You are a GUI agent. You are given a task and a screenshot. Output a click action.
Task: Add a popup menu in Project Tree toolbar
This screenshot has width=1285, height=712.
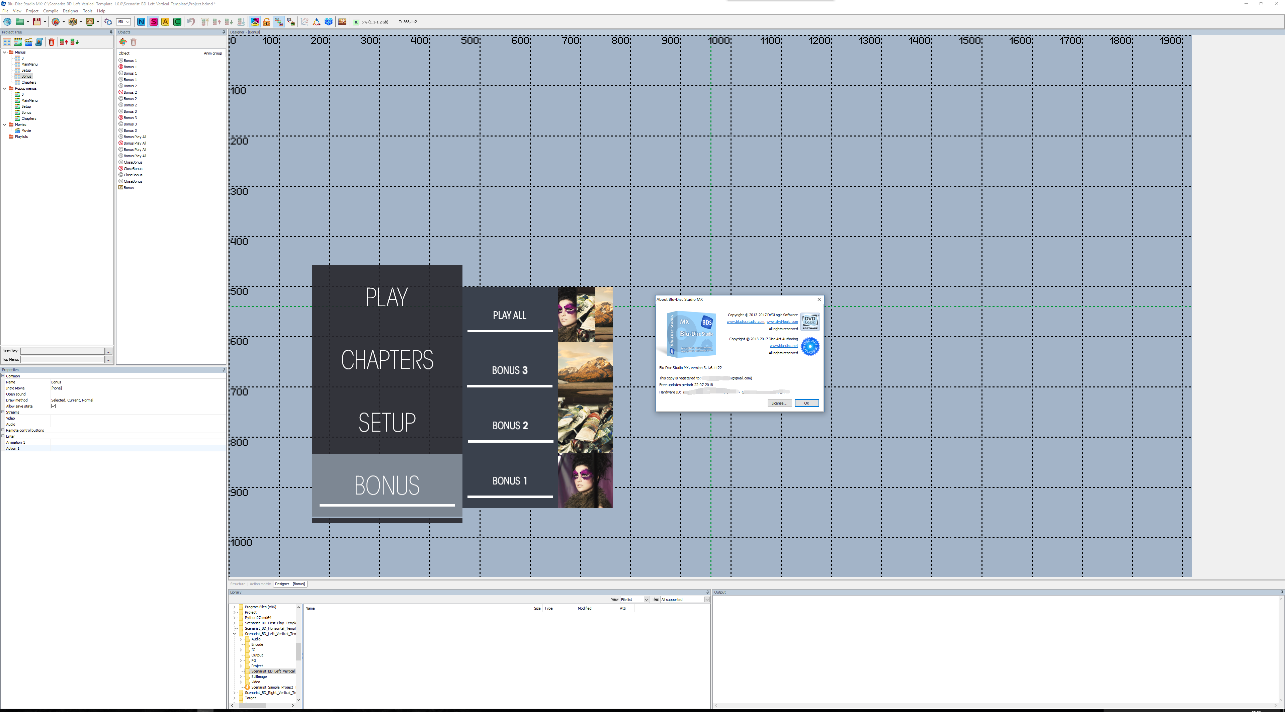click(x=17, y=42)
